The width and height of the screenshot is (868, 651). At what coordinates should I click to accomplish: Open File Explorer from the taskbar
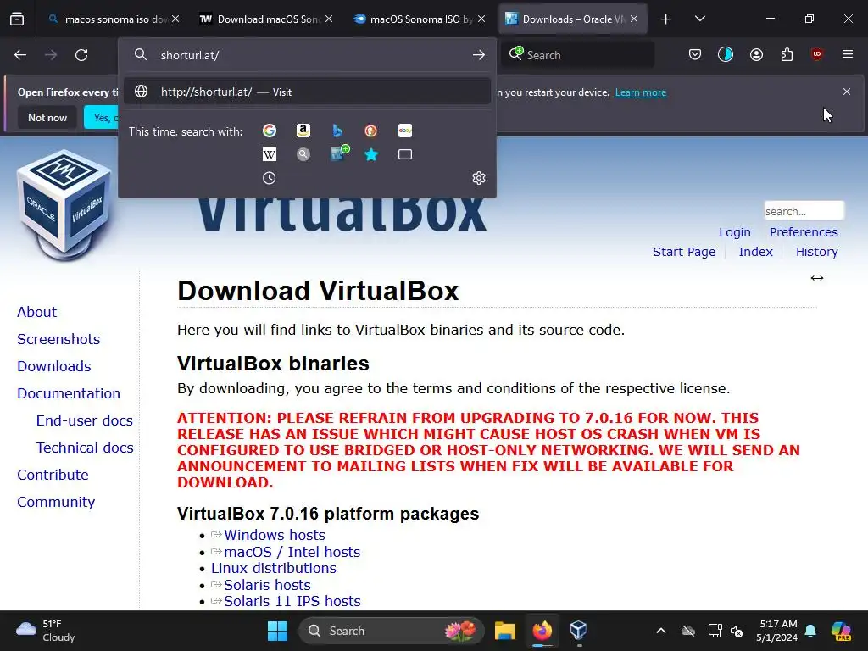505,631
